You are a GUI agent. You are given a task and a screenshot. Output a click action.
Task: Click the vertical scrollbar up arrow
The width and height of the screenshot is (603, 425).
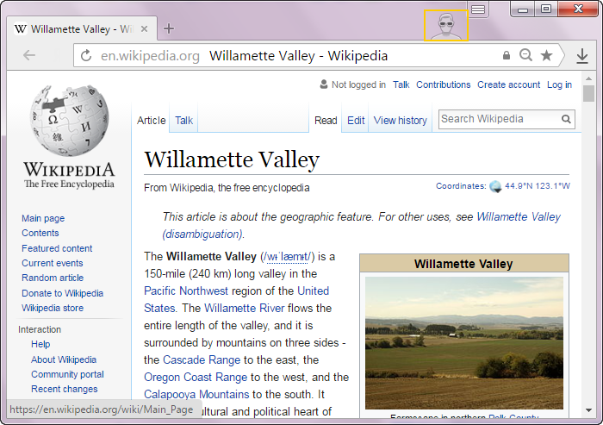(x=588, y=78)
